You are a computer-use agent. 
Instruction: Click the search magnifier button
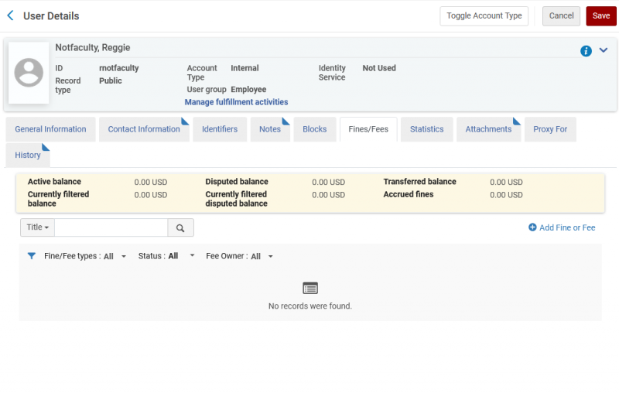click(180, 227)
